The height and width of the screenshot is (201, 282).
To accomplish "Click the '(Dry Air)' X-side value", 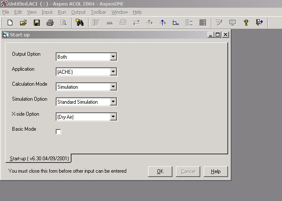I will pyautogui.click(x=65, y=117).
